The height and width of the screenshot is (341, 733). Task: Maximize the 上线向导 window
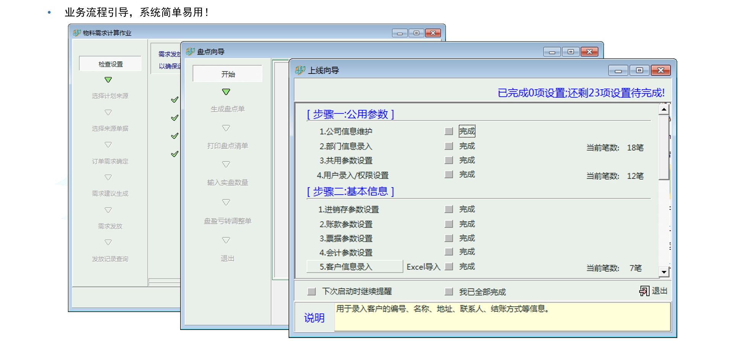point(639,70)
